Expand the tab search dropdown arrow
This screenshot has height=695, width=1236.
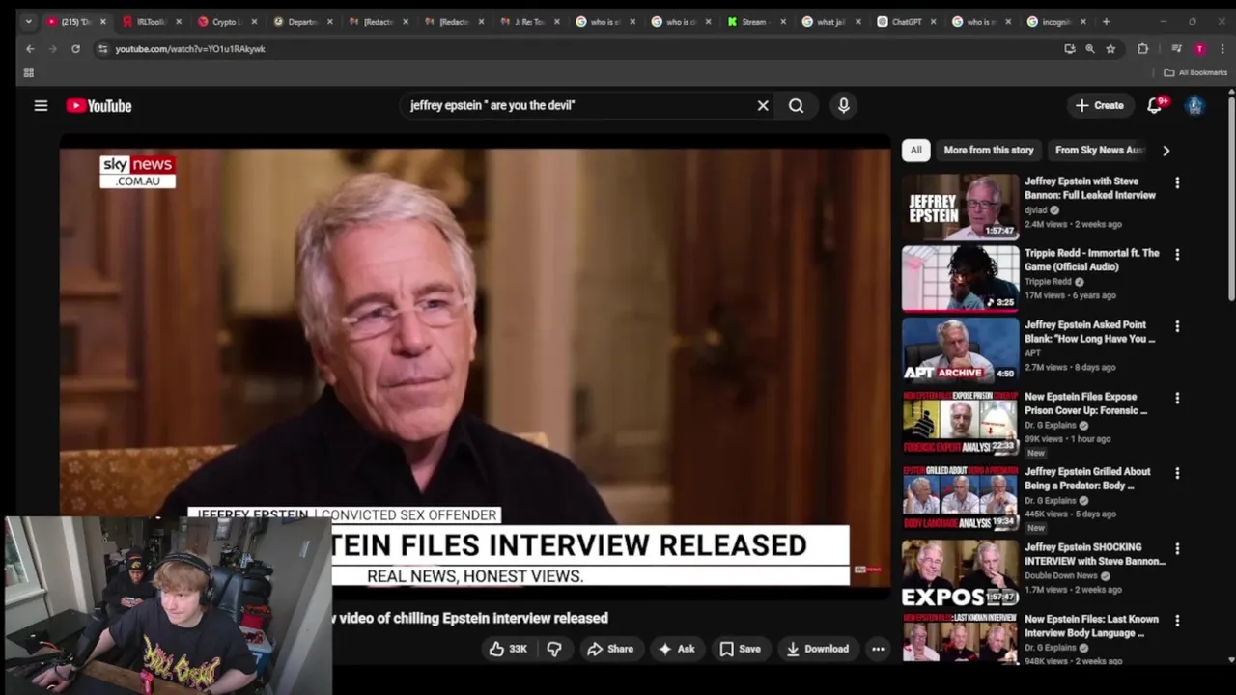tap(28, 21)
